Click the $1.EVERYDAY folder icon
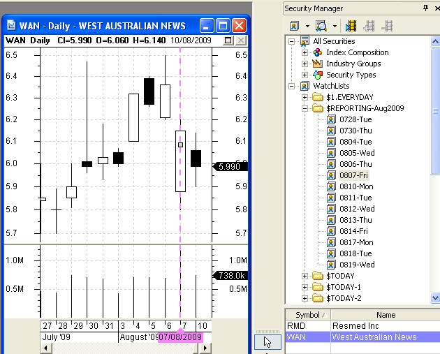The height and width of the screenshot is (354, 440). tap(318, 97)
